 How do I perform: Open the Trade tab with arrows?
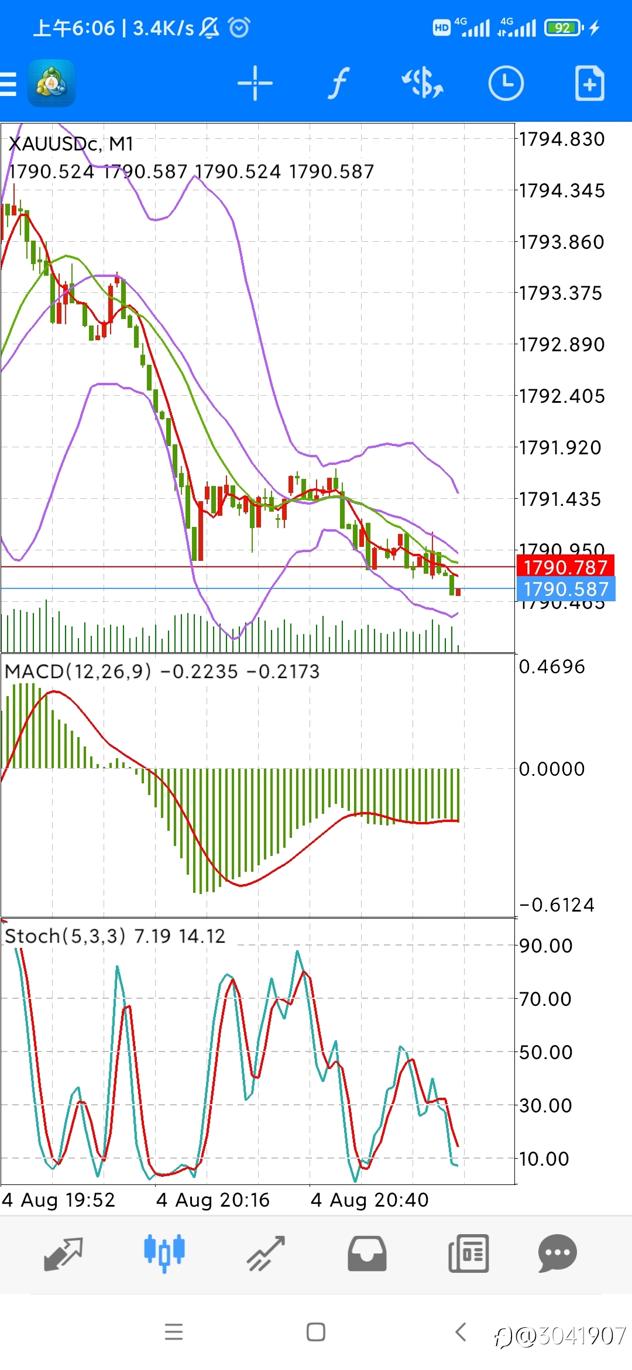[266, 1253]
